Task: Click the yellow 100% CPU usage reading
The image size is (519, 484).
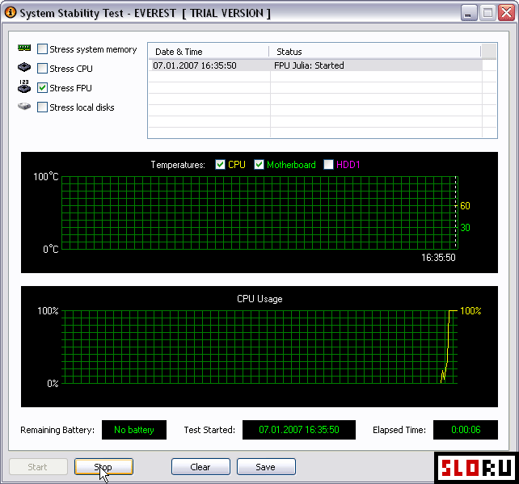Action: click(x=470, y=310)
